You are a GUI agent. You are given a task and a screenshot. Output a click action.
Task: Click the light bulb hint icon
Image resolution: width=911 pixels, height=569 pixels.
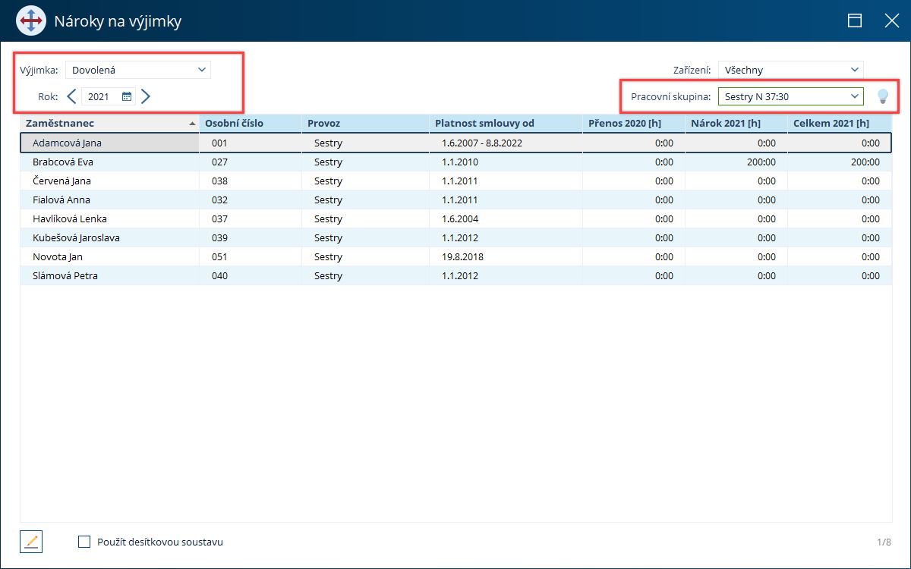coord(882,96)
